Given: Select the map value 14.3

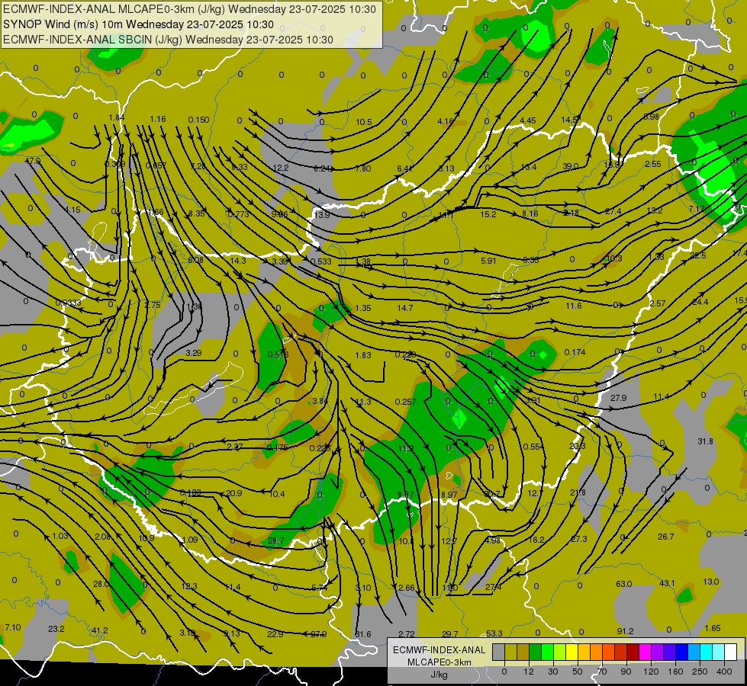Looking at the screenshot, I should 238,261.
